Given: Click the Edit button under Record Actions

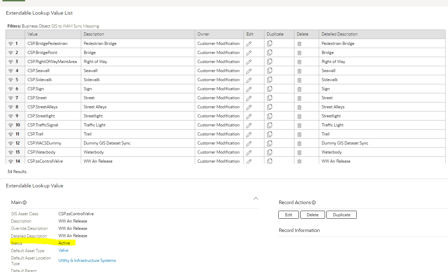Looking at the screenshot, I should point(288,215).
